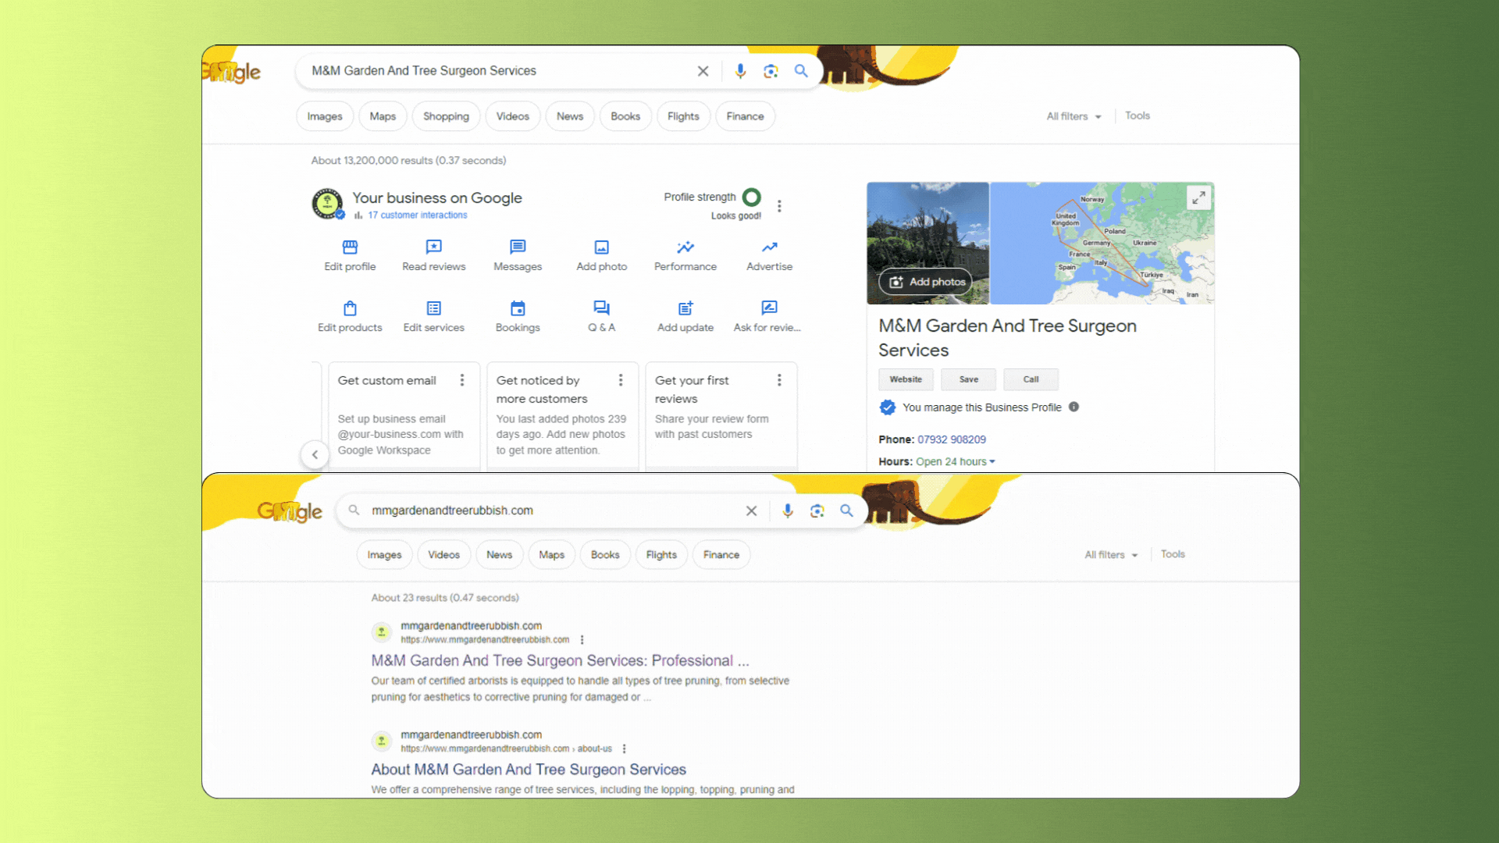
Task: Expand the Open 24 hours dropdown
Action: point(956,462)
